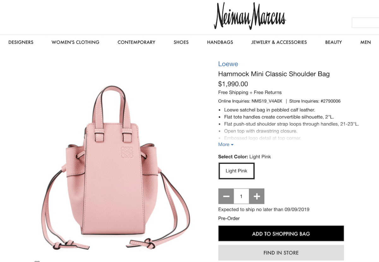
Task: Expand product details with More
Action: coord(226,144)
